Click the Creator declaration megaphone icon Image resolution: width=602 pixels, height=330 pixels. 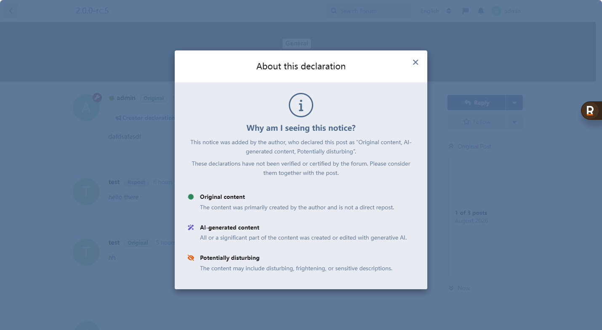(118, 118)
